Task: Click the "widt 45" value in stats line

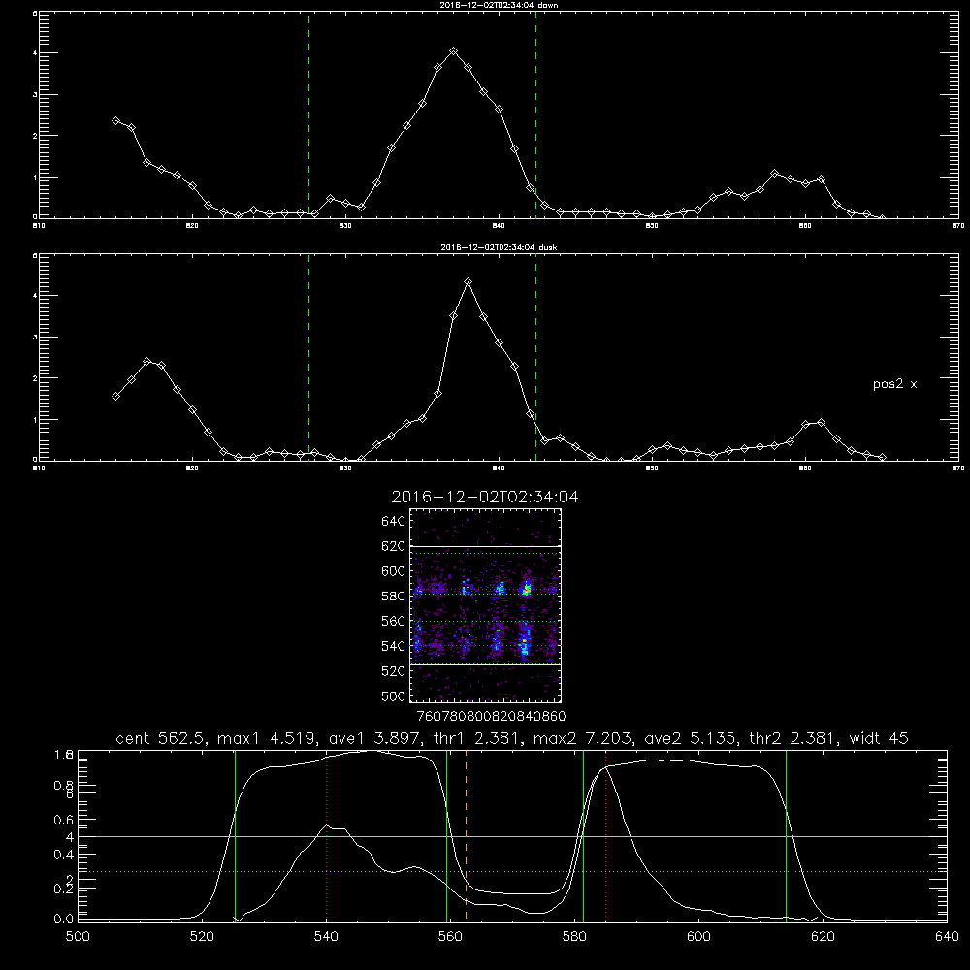Action: tap(879, 738)
